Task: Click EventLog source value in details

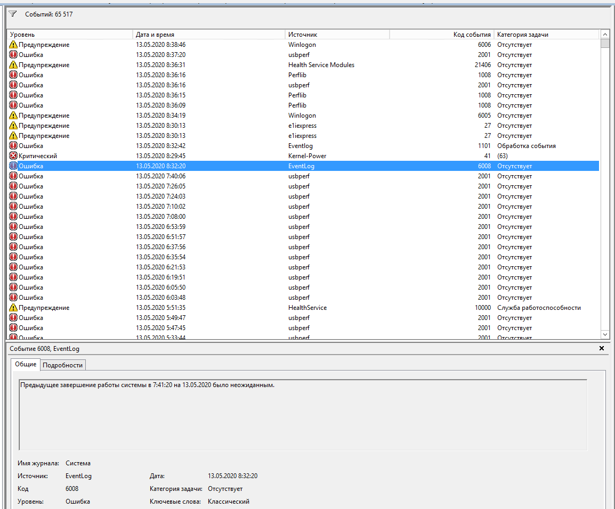Action: (x=78, y=476)
